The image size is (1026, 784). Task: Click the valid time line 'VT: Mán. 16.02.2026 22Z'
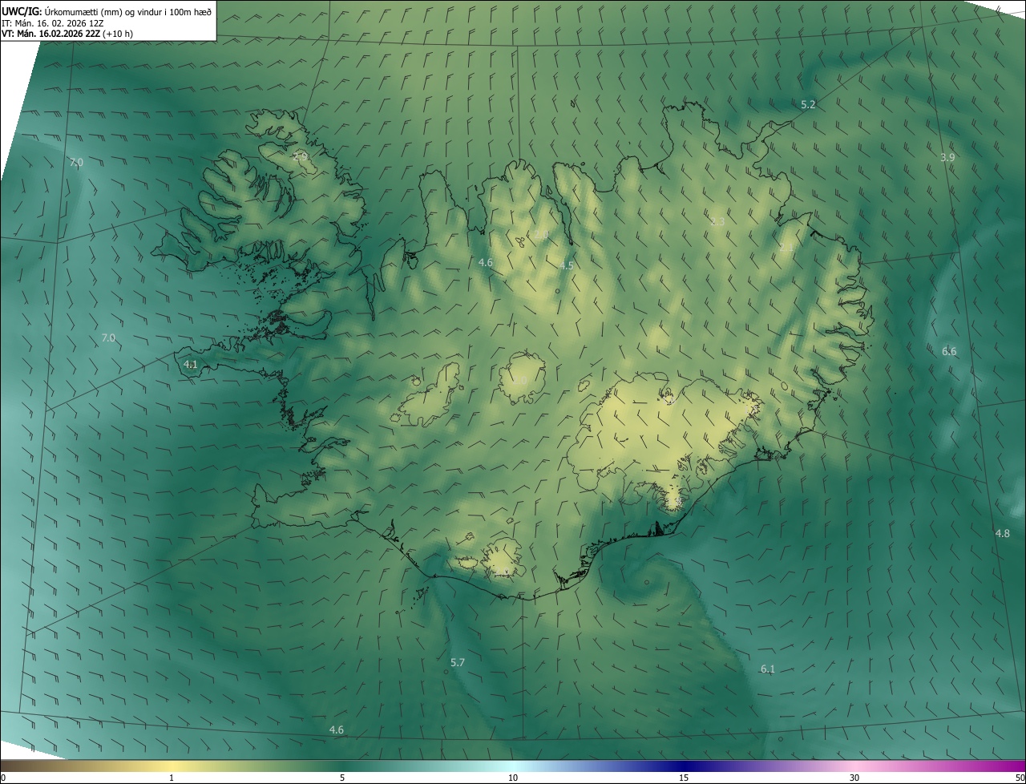[51, 34]
